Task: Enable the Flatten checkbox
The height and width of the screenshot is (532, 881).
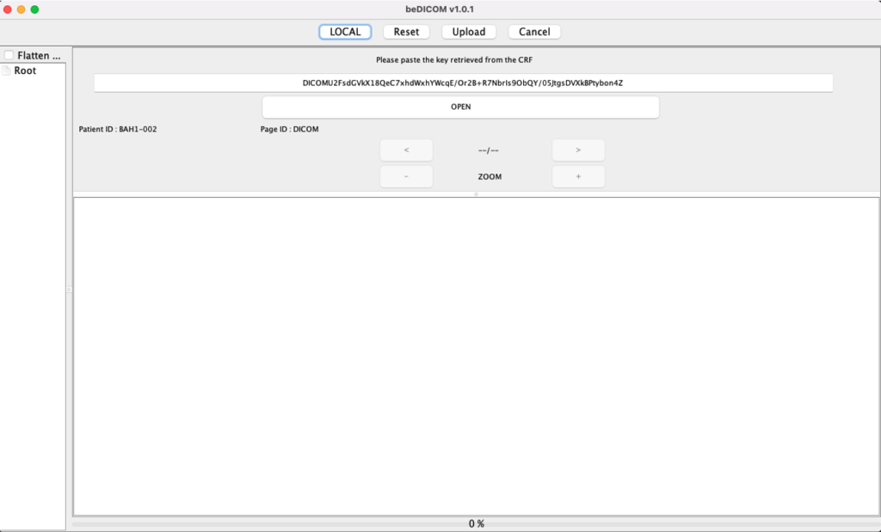Action: 9,55
